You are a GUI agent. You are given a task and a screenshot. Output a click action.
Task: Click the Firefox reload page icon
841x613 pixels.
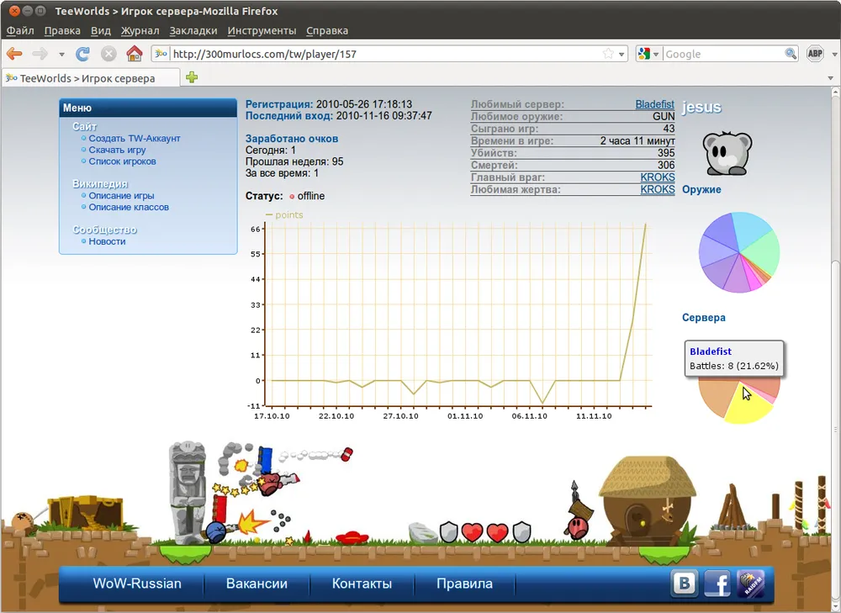coord(82,54)
